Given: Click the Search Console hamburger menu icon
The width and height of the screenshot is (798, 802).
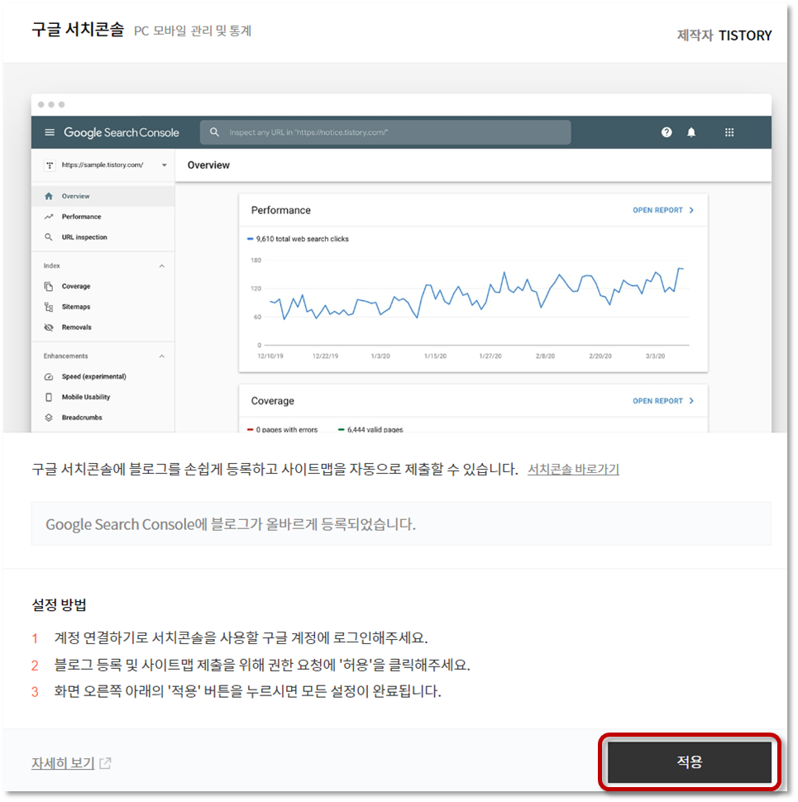Looking at the screenshot, I should [x=50, y=132].
